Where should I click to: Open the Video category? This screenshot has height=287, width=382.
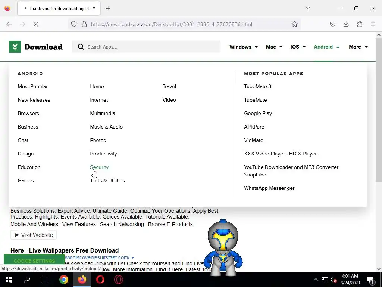[x=169, y=100]
